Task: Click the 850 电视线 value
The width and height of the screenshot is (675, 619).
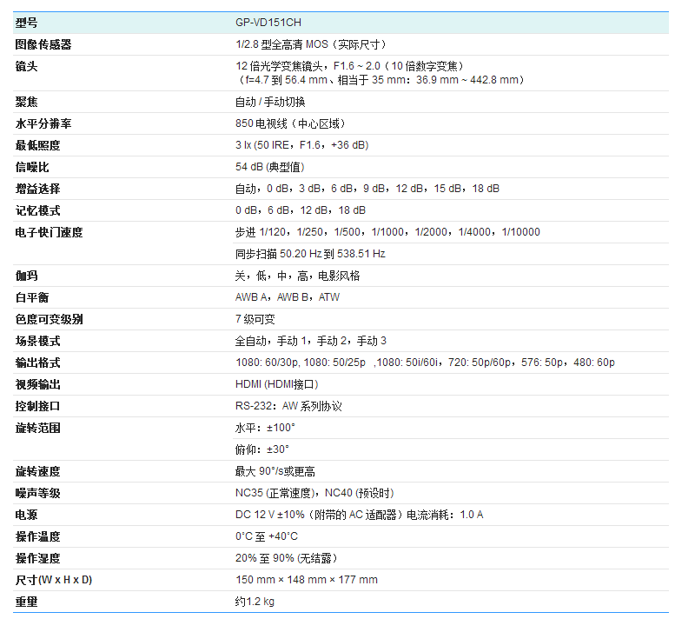Action: click(x=290, y=123)
